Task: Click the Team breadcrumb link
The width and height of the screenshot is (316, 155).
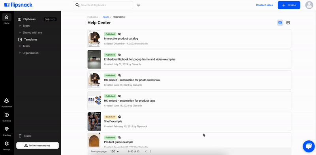Action: pos(105,17)
